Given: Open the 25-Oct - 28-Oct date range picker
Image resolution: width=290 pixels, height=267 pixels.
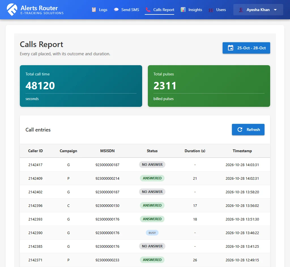Looking at the screenshot, I should pos(246,48).
